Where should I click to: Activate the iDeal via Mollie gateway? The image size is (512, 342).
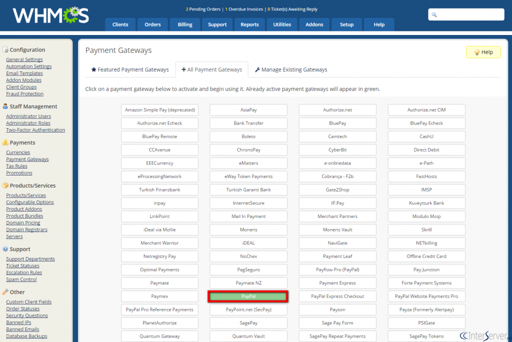[159, 229]
